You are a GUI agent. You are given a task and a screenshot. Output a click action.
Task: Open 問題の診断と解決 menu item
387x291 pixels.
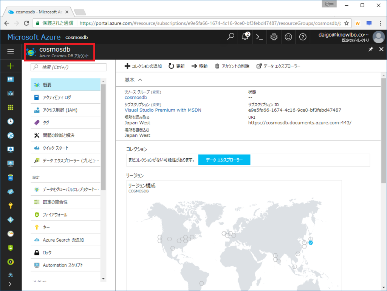tap(65, 135)
